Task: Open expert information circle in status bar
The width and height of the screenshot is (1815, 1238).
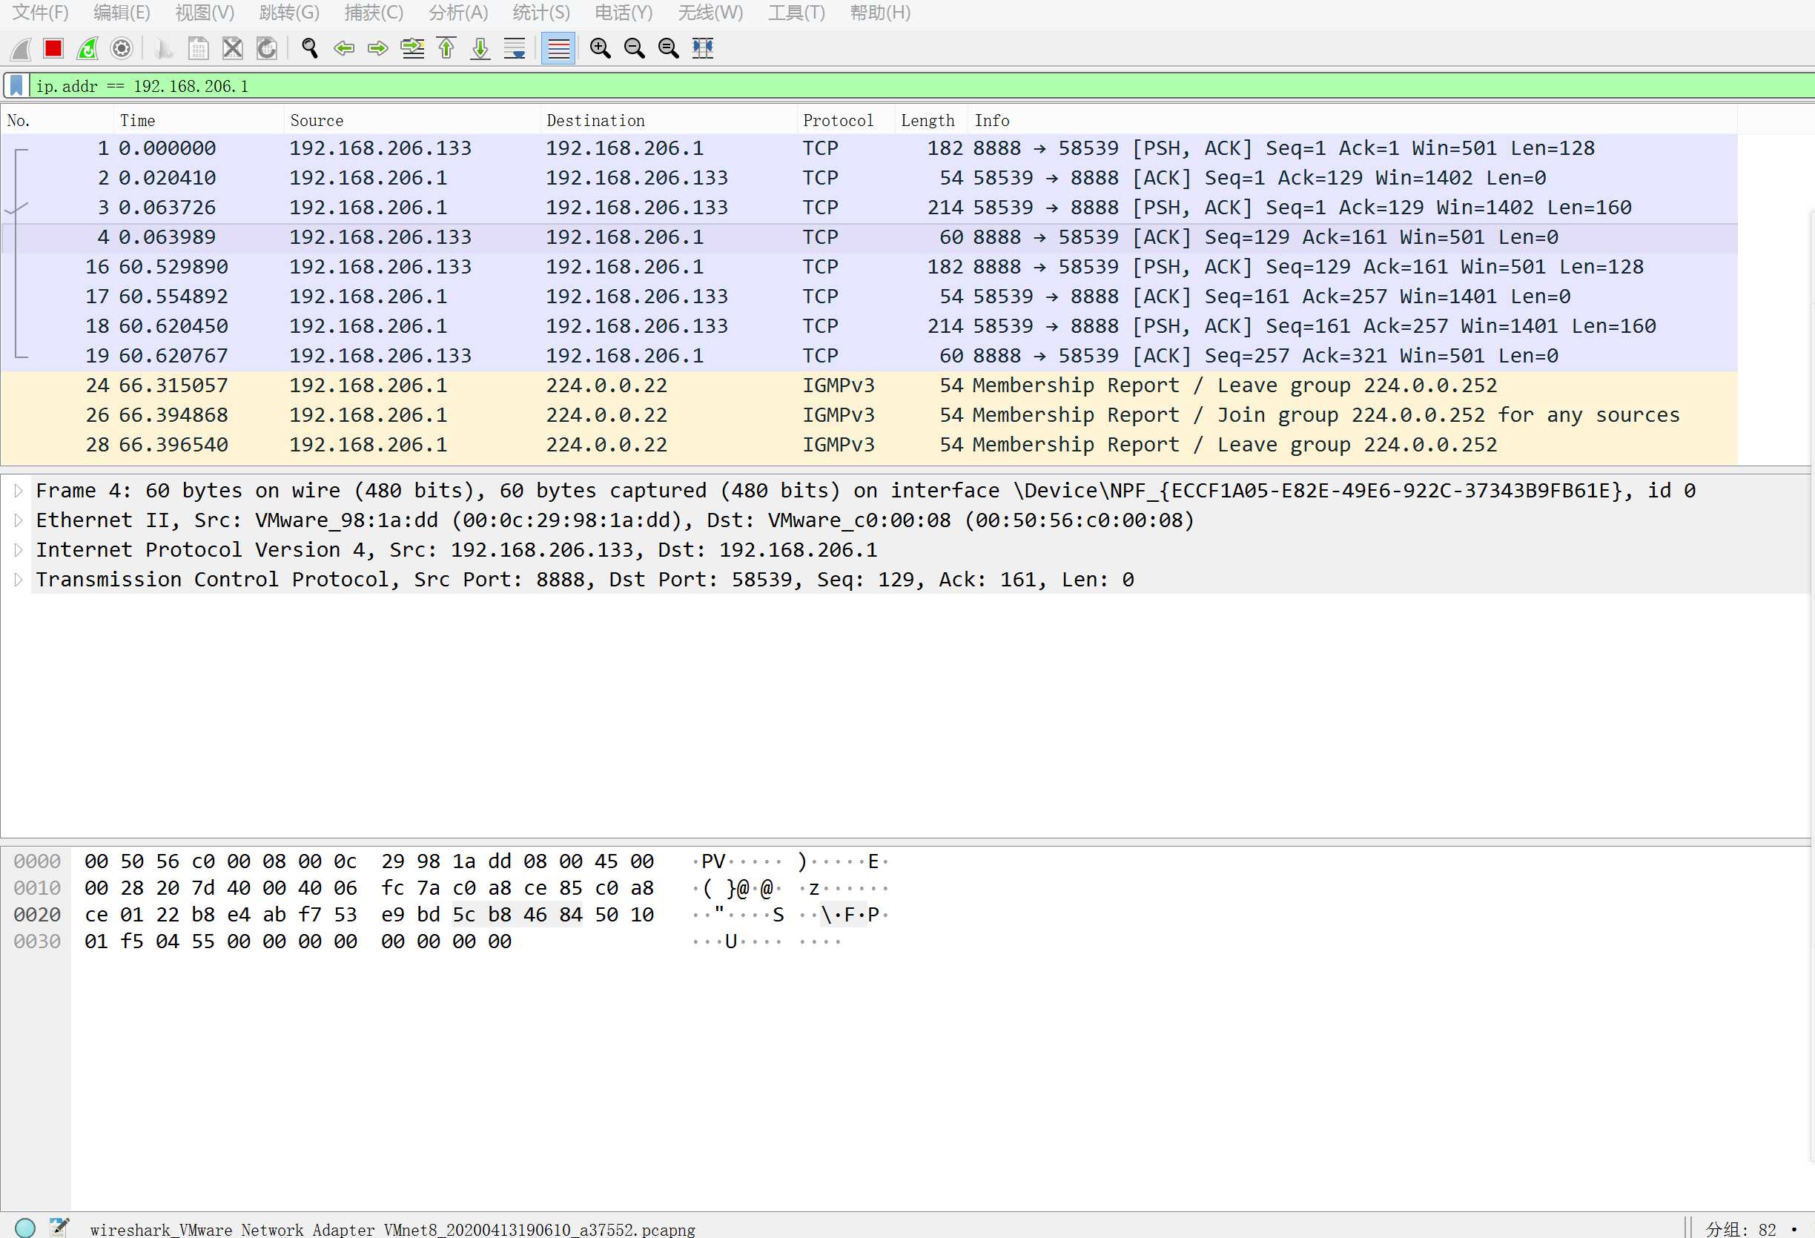Action: click(25, 1228)
